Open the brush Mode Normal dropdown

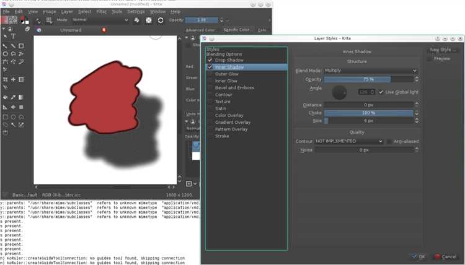pos(100,20)
